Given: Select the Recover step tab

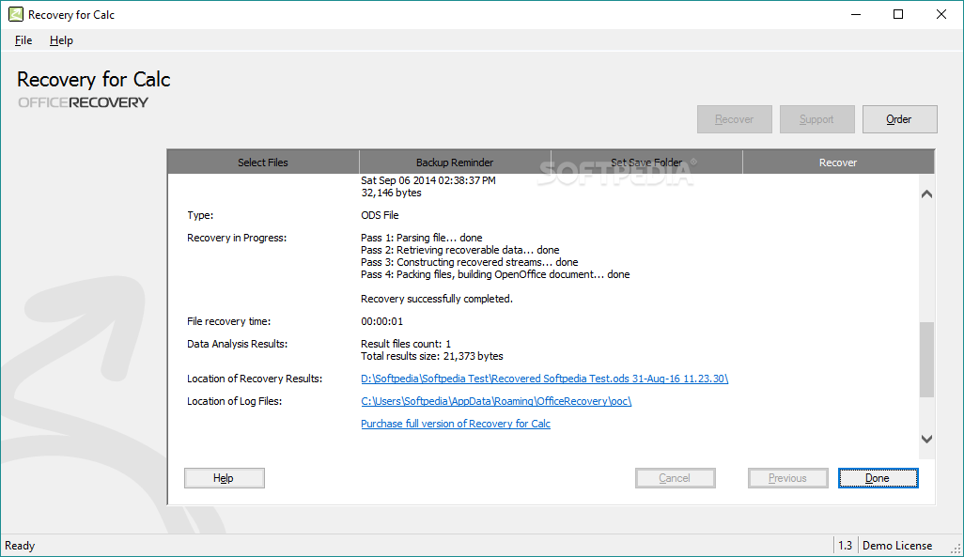Looking at the screenshot, I should tap(838, 162).
